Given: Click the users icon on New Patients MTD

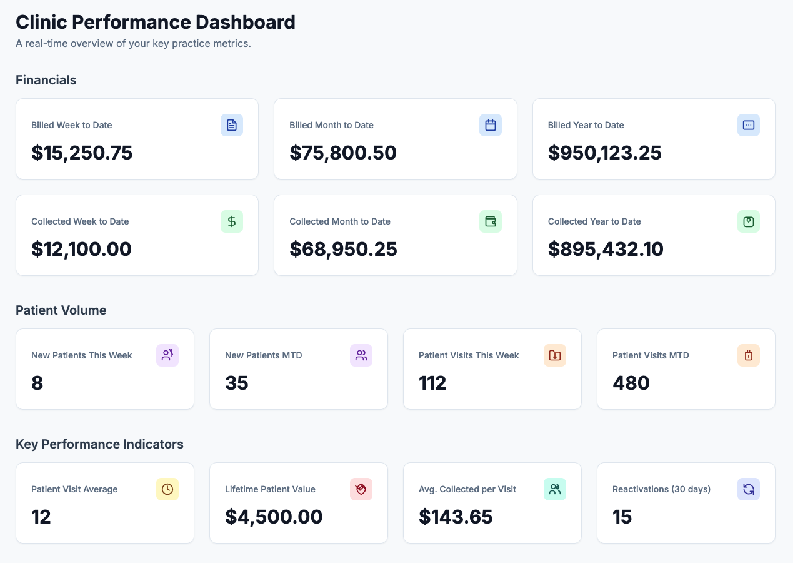Looking at the screenshot, I should tap(361, 355).
